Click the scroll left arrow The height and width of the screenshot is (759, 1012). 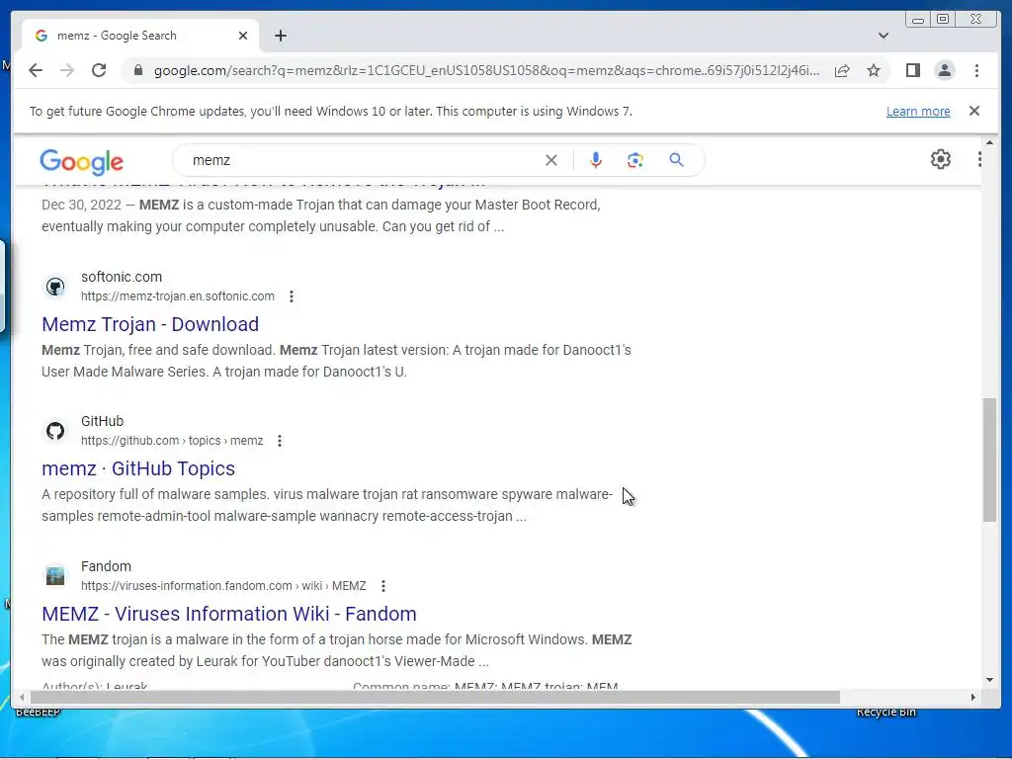tap(23, 697)
